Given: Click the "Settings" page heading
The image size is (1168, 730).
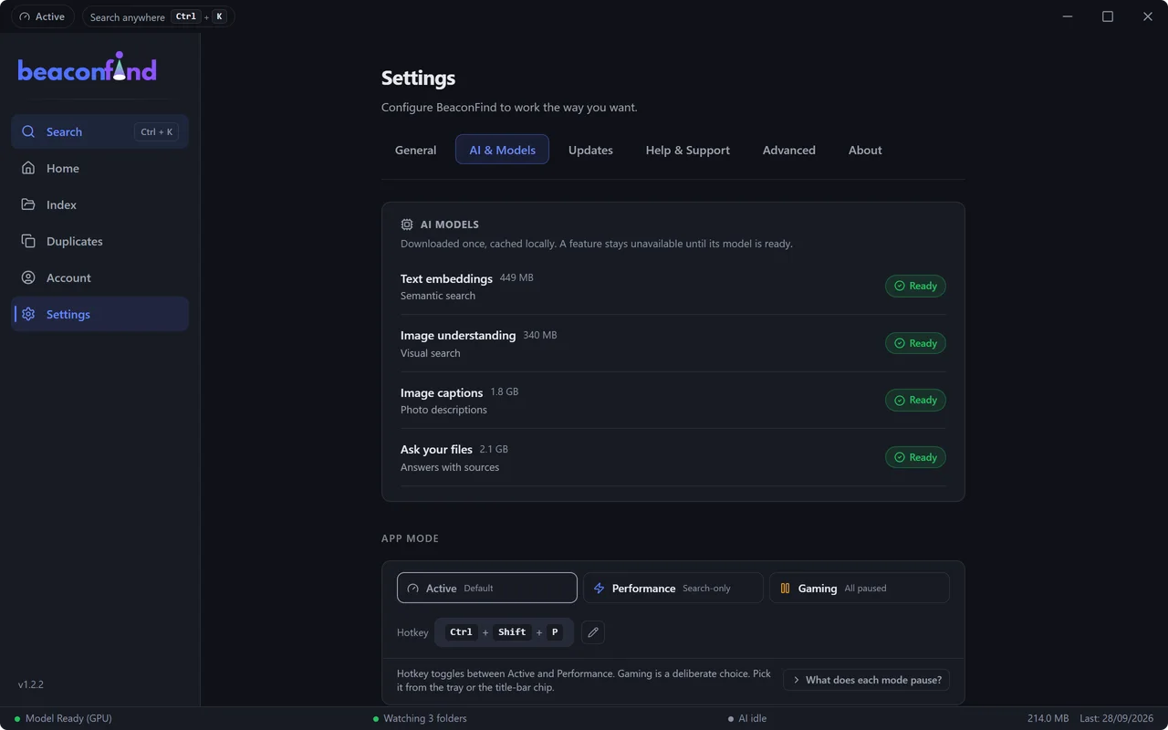Looking at the screenshot, I should pos(418,78).
